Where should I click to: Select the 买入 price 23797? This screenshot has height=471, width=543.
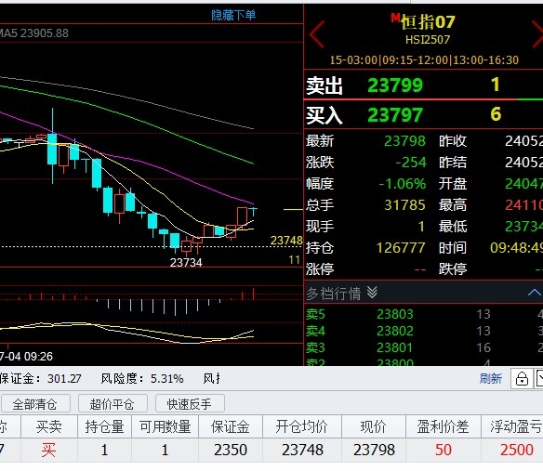point(395,115)
